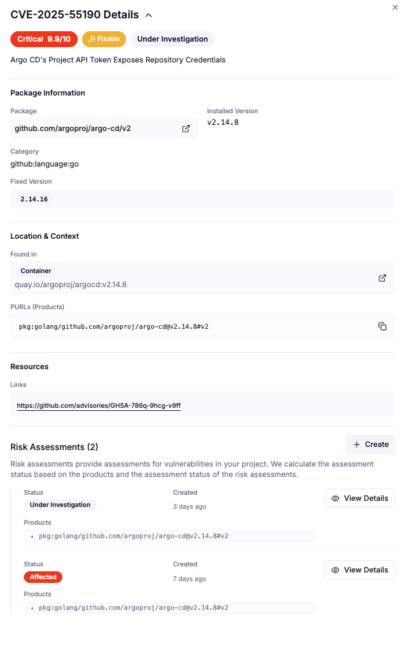Click View Details for the Affected assessment
Viewport: 402px width, 657px height.
tap(359, 569)
